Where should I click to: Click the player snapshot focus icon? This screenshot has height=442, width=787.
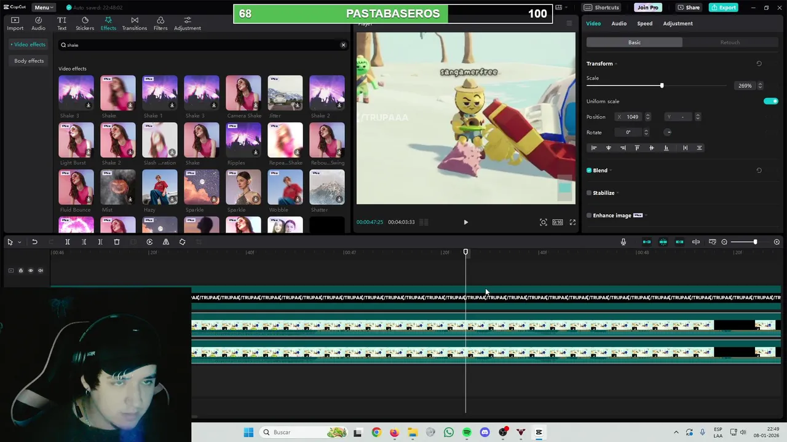(544, 222)
